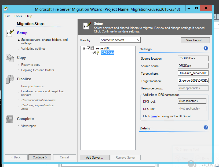Click the disabled Remove Server button
The height and width of the screenshot is (167, 219).
click(x=126, y=158)
